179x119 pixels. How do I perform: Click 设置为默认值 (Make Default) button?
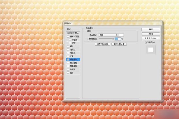103,44
